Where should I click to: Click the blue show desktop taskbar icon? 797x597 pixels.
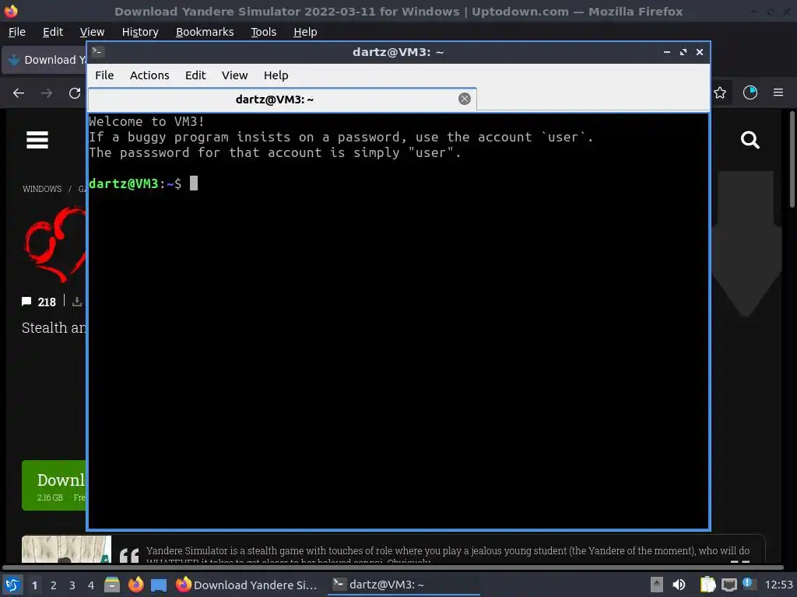[159, 585]
